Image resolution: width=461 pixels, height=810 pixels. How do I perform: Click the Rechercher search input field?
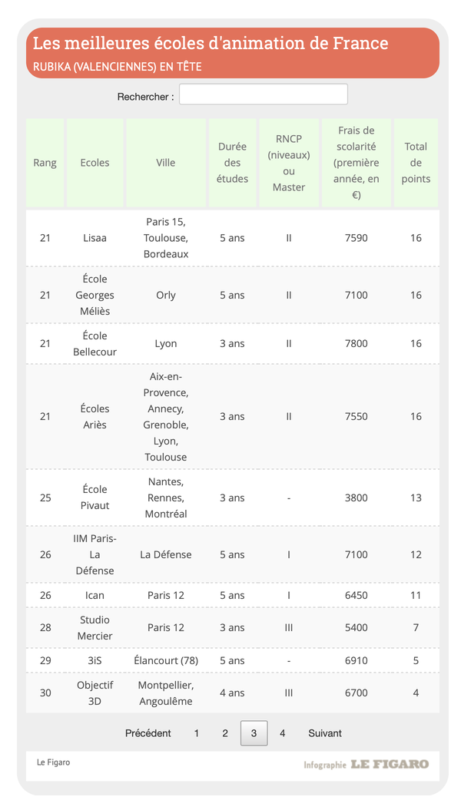pyautogui.click(x=263, y=94)
